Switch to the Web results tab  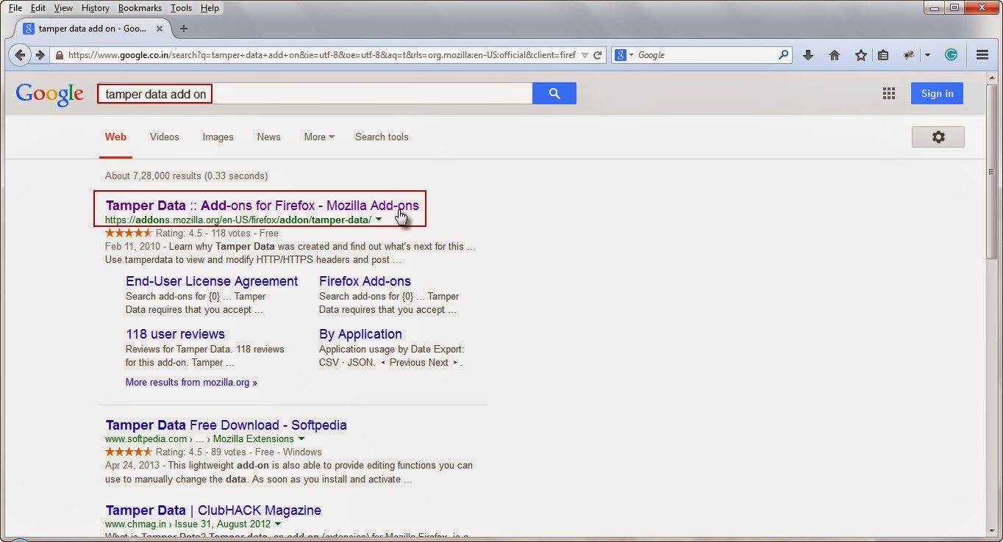(115, 137)
